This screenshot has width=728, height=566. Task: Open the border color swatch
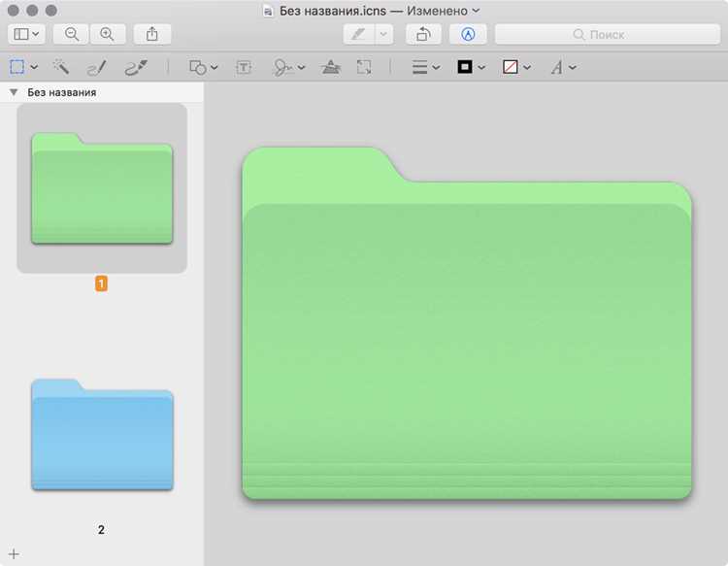[x=471, y=67]
